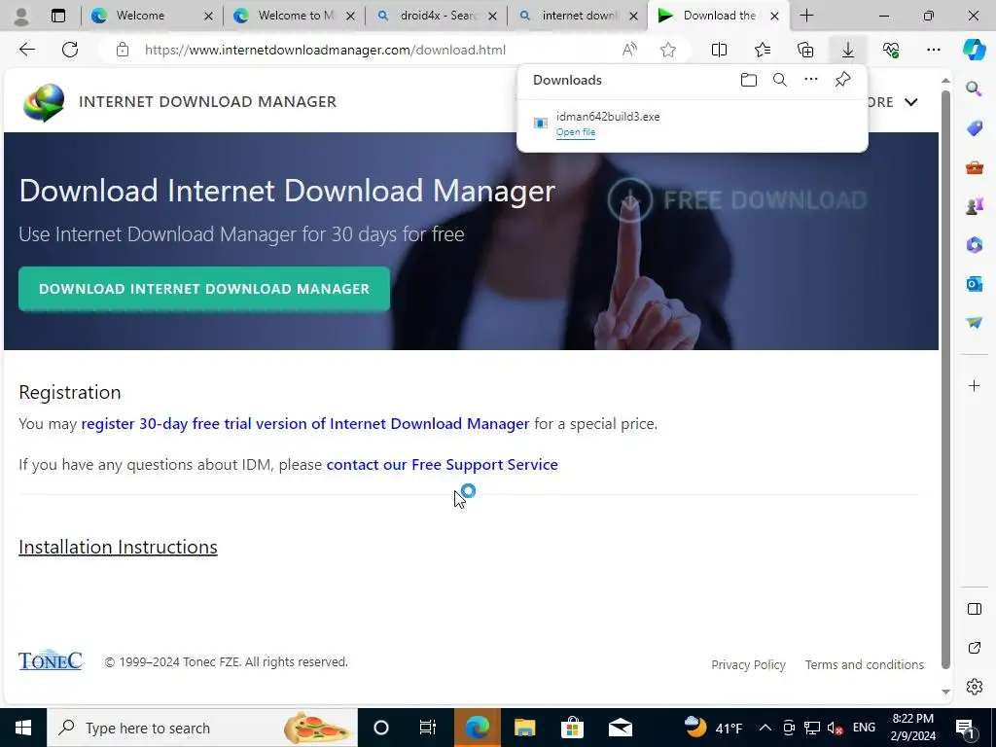This screenshot has width=996, height=747.
Task: Add a sidebar app with plus icon
Action: click(975, 385)
